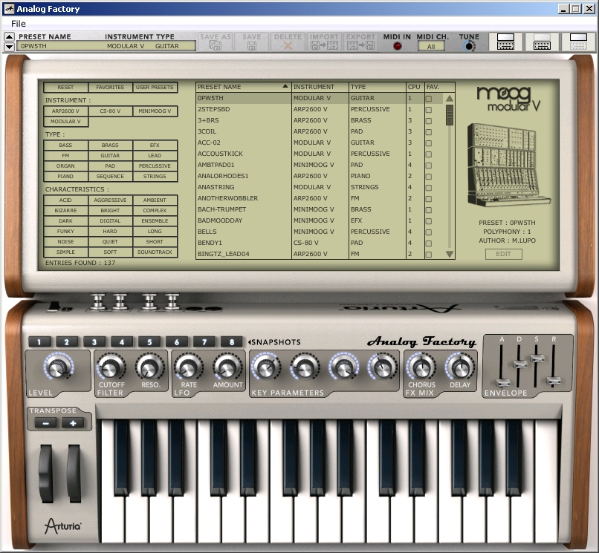Image resolution: width=599 pixels, height=553 pixels.
Task: Filter by ARP2600 V instrument
Action: pyautogui.click(x=65, y=111)
